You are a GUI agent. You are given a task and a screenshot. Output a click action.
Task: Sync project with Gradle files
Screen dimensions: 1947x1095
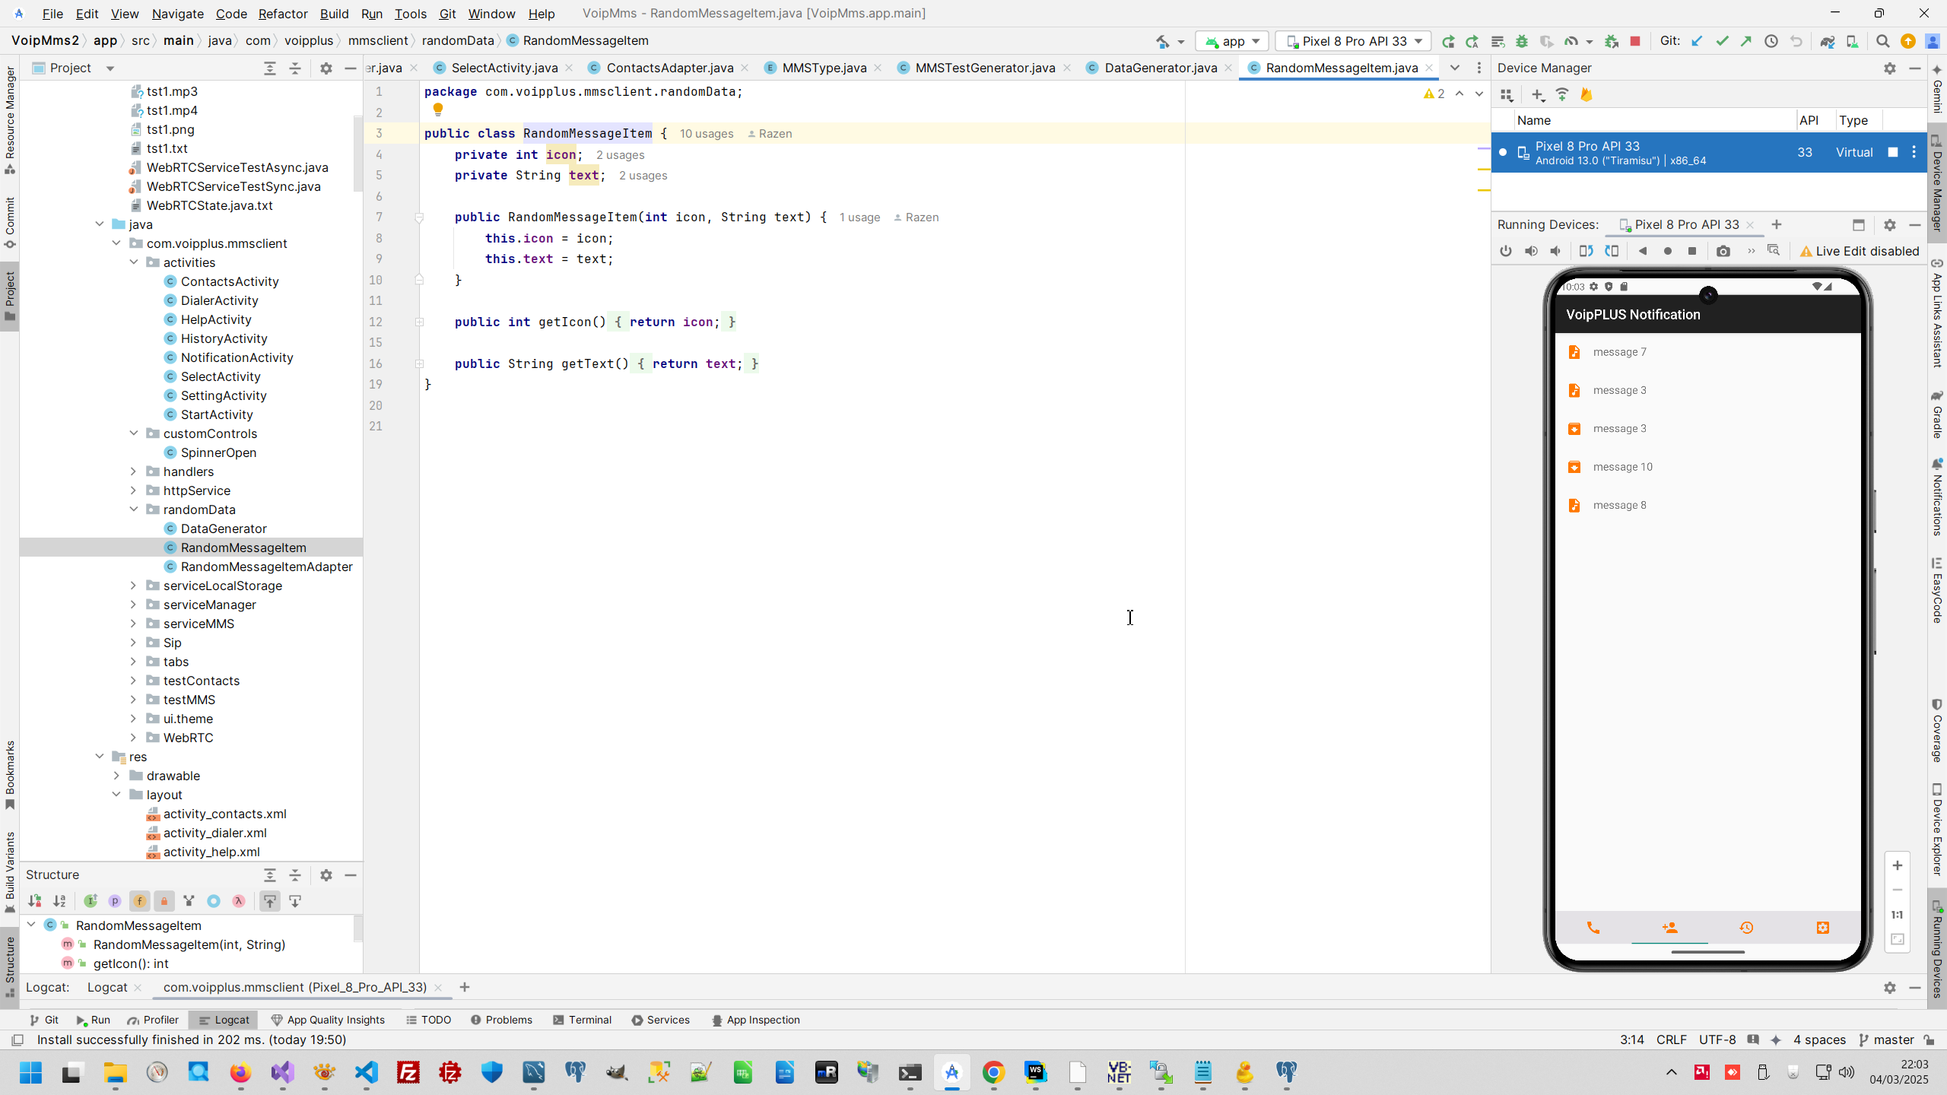(1827, 41)
